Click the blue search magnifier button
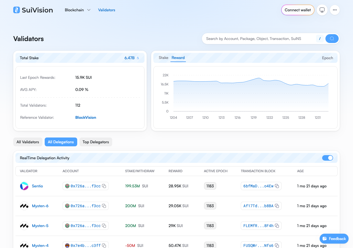 click(332, 39)
